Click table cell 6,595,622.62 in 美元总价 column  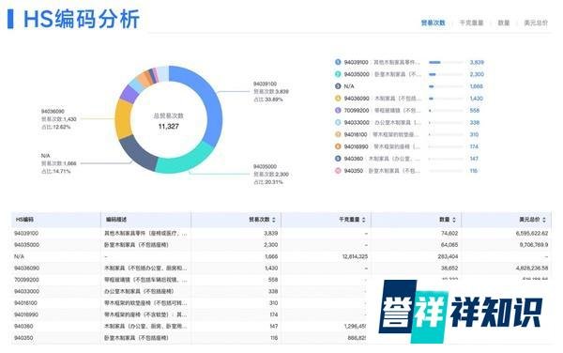pyautogui.click(x=532, y=234)
